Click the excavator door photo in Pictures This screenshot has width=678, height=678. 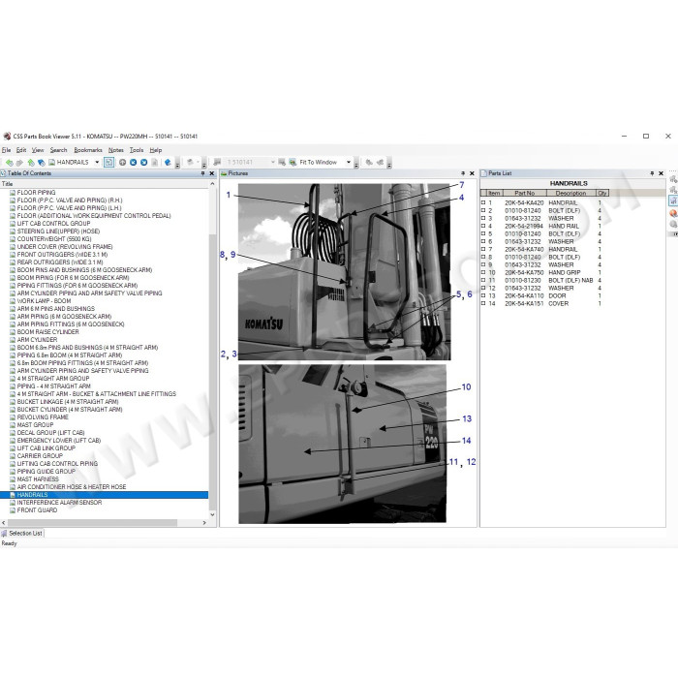coord(343,444)
